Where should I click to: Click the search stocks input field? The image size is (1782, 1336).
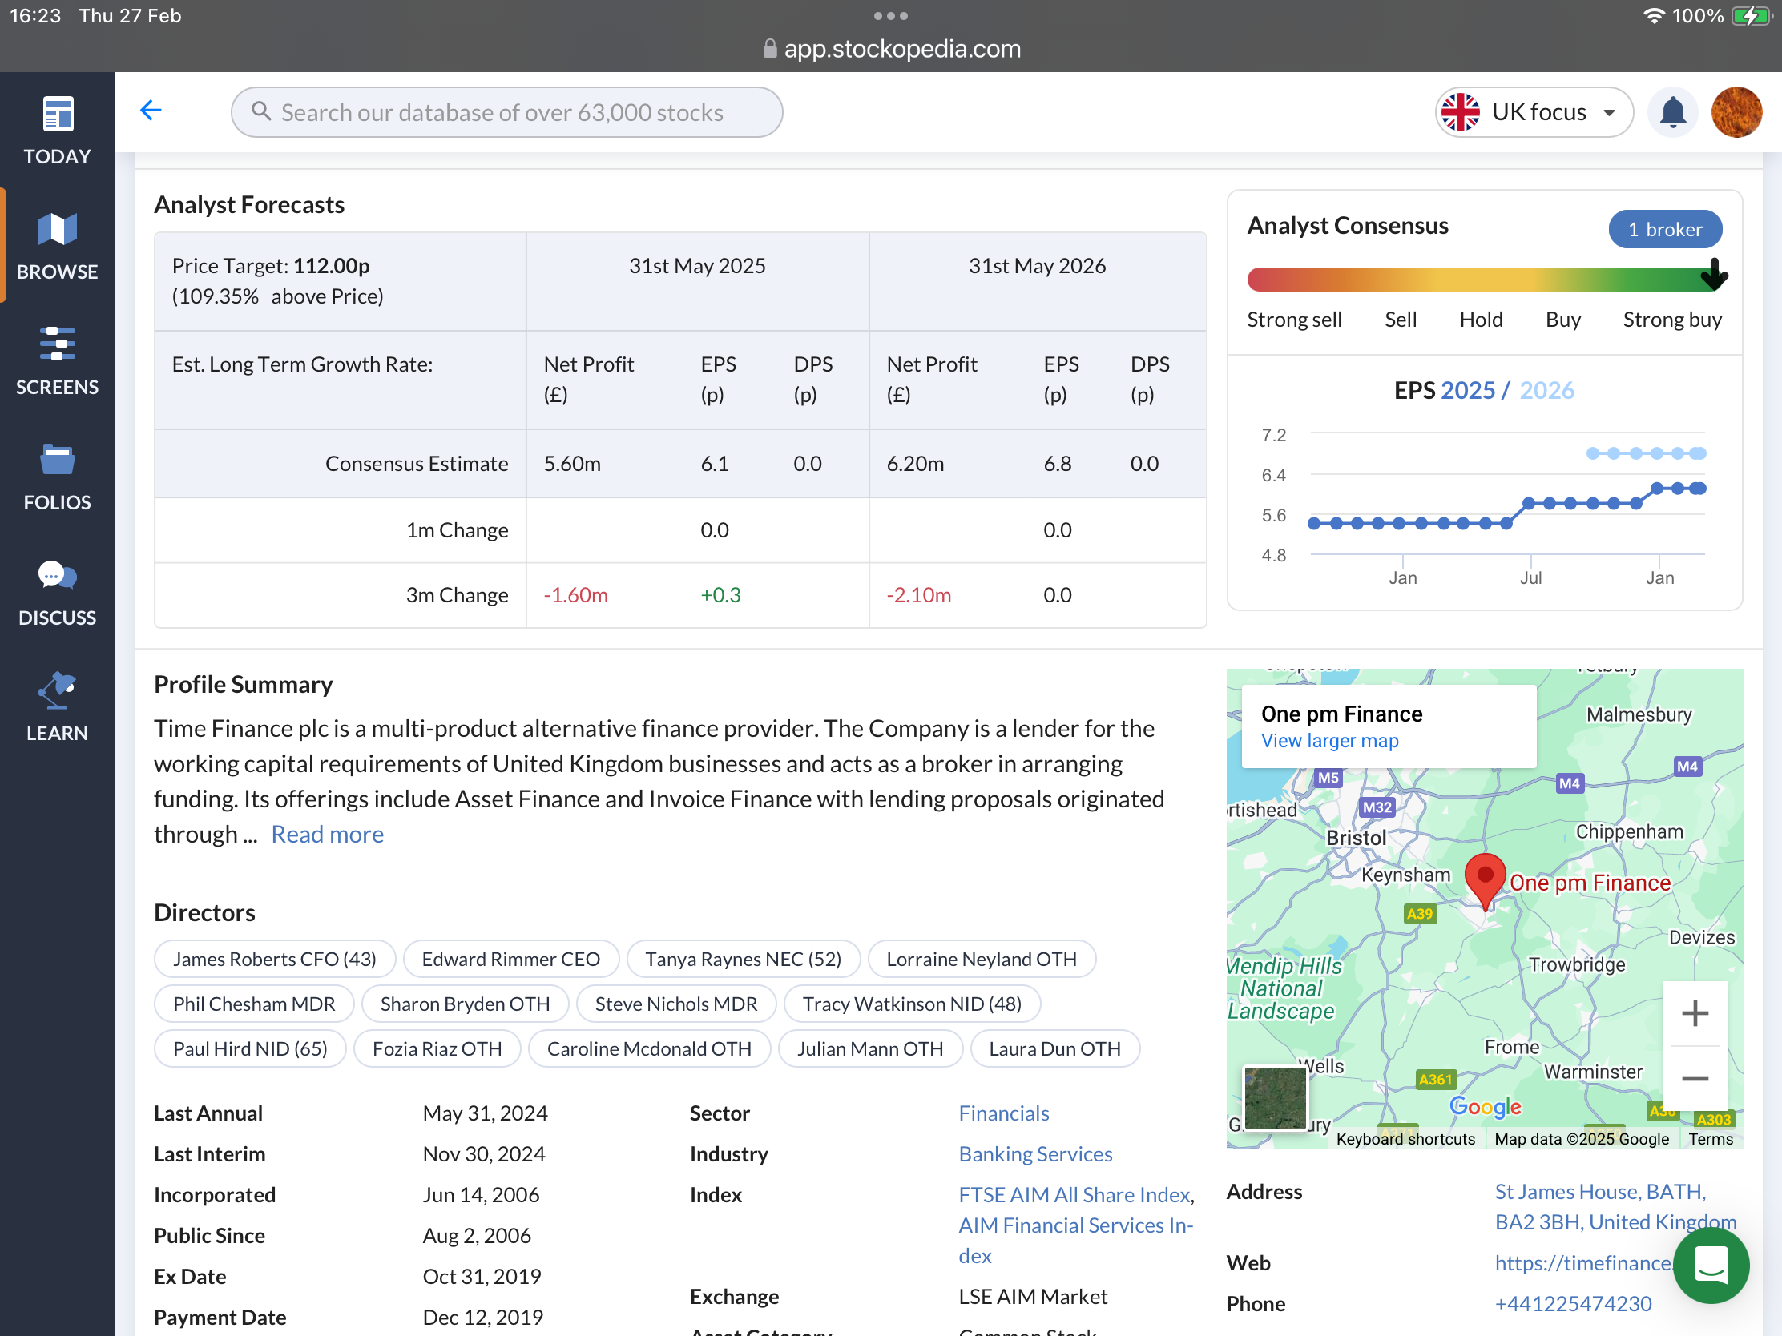pos(506,112)
